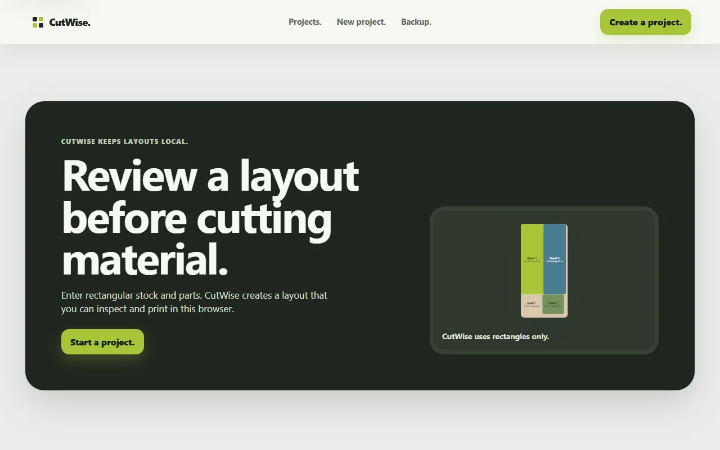Go to New project in navigation

[361, 22]
